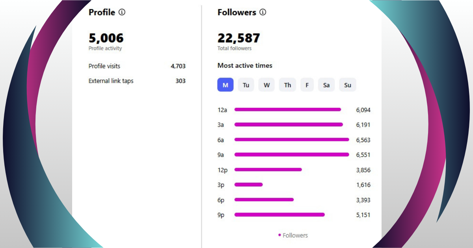Click the 3a followers bar

[x=289, y=124]
